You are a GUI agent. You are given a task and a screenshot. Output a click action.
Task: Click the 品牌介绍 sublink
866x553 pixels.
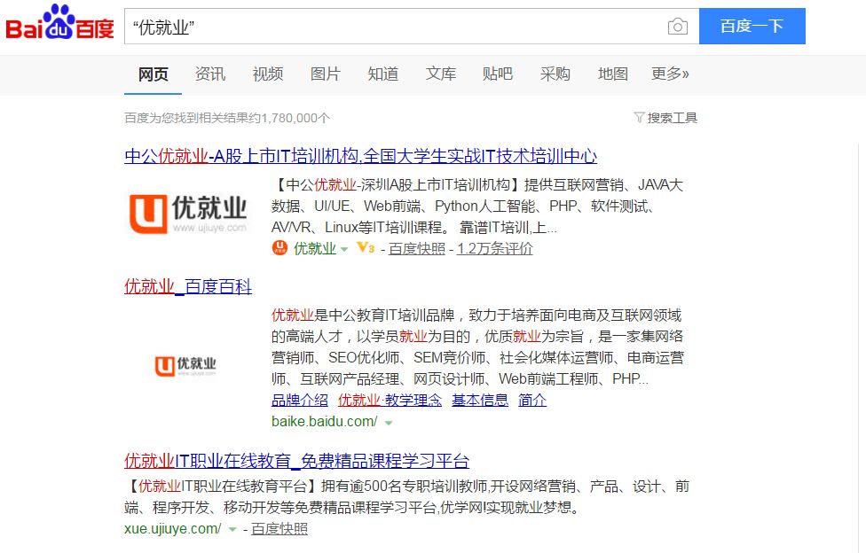coord(299,401)
